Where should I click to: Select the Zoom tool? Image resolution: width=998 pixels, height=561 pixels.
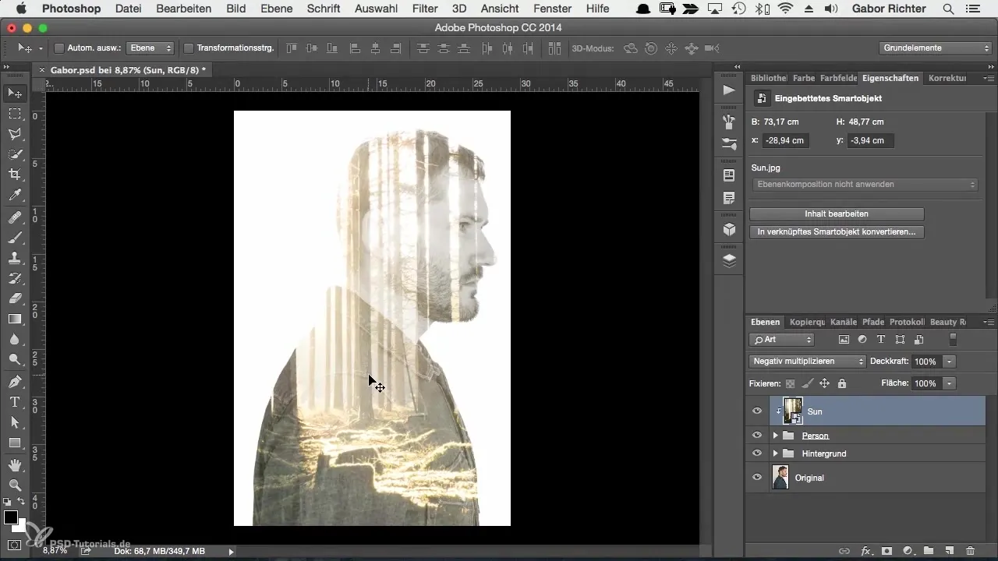click(14, 485)
